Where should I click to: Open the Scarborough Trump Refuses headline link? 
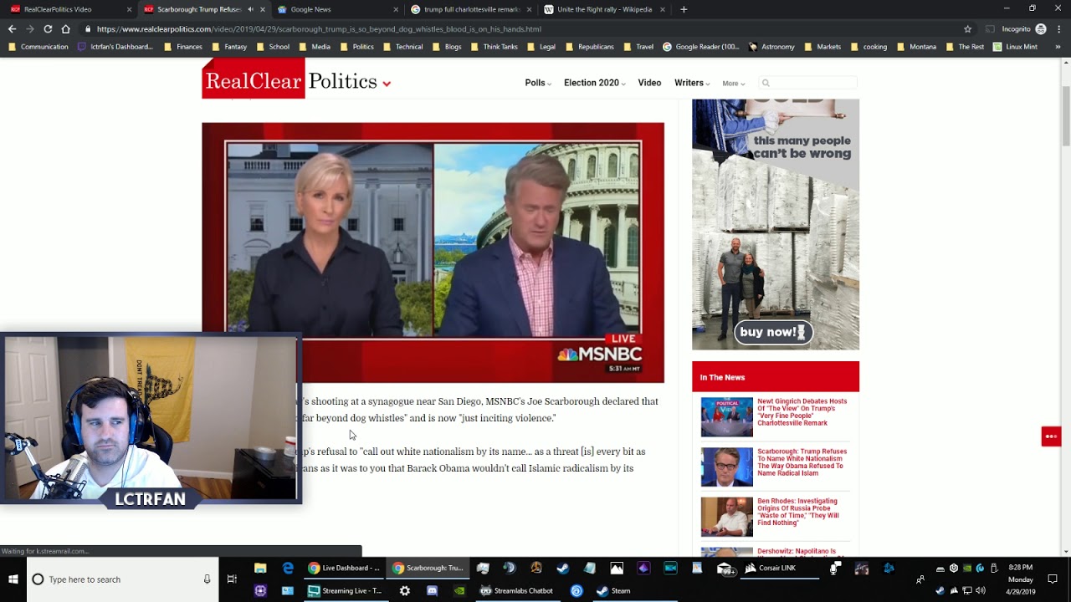click(x=802, y=462)
